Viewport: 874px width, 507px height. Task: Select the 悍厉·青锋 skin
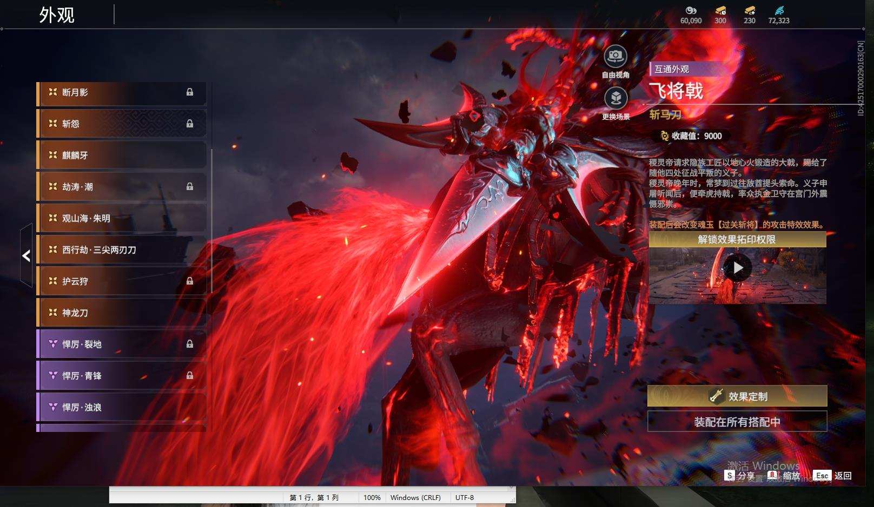click(122, 376)
